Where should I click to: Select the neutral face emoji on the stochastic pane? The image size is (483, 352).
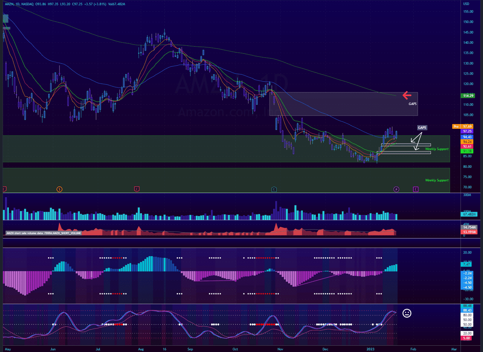[407, 313]
